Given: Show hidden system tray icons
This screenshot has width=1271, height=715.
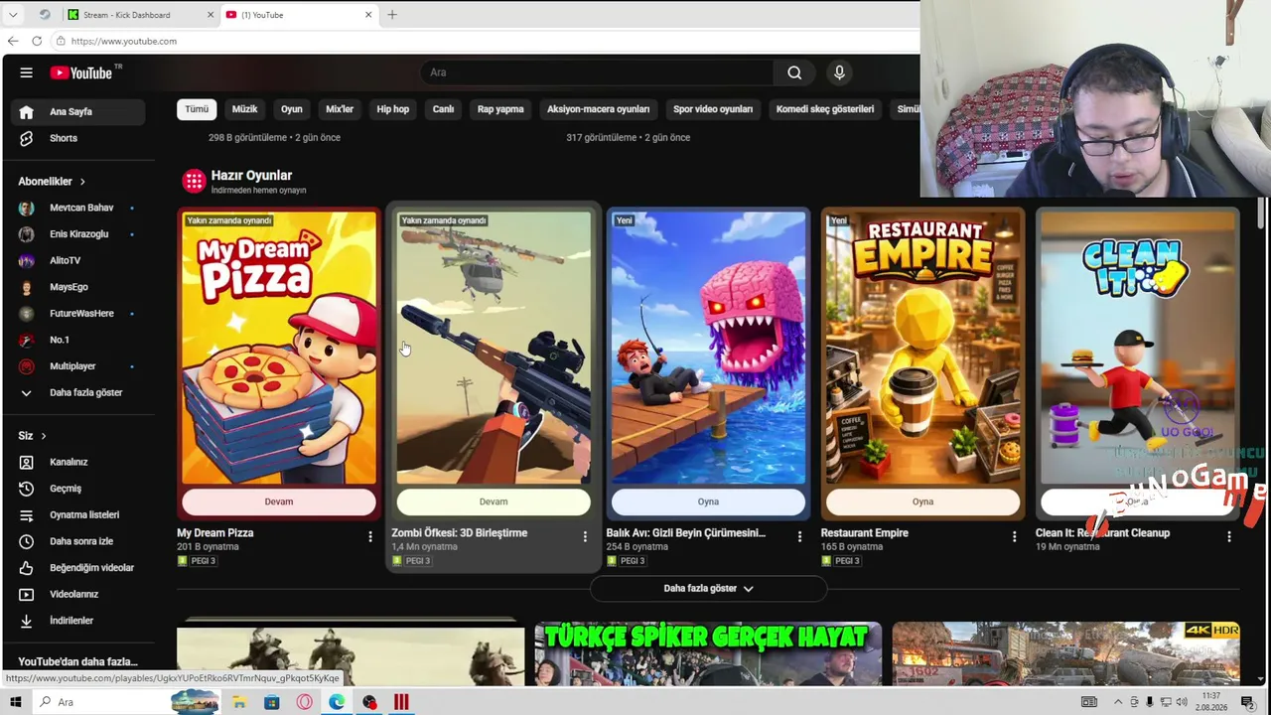Looking at the screenshot, I should point(1118,702).
